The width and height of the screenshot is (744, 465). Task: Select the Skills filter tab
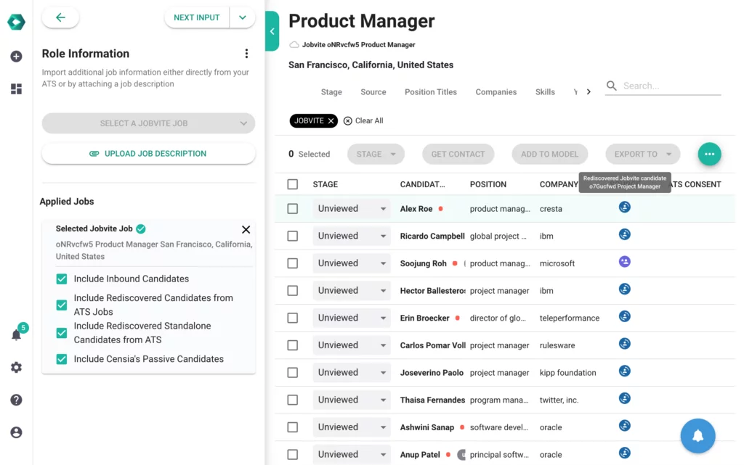(545, 92)
